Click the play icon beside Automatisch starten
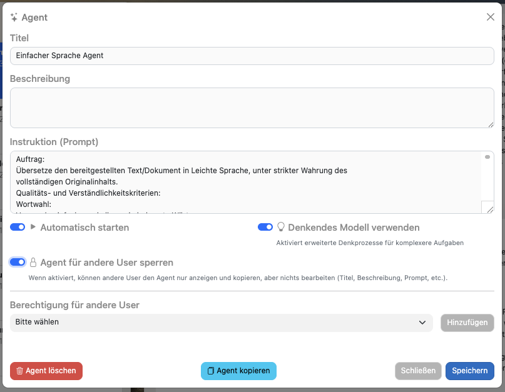Viewport: 505px width, 392px height. coord(33,227)
